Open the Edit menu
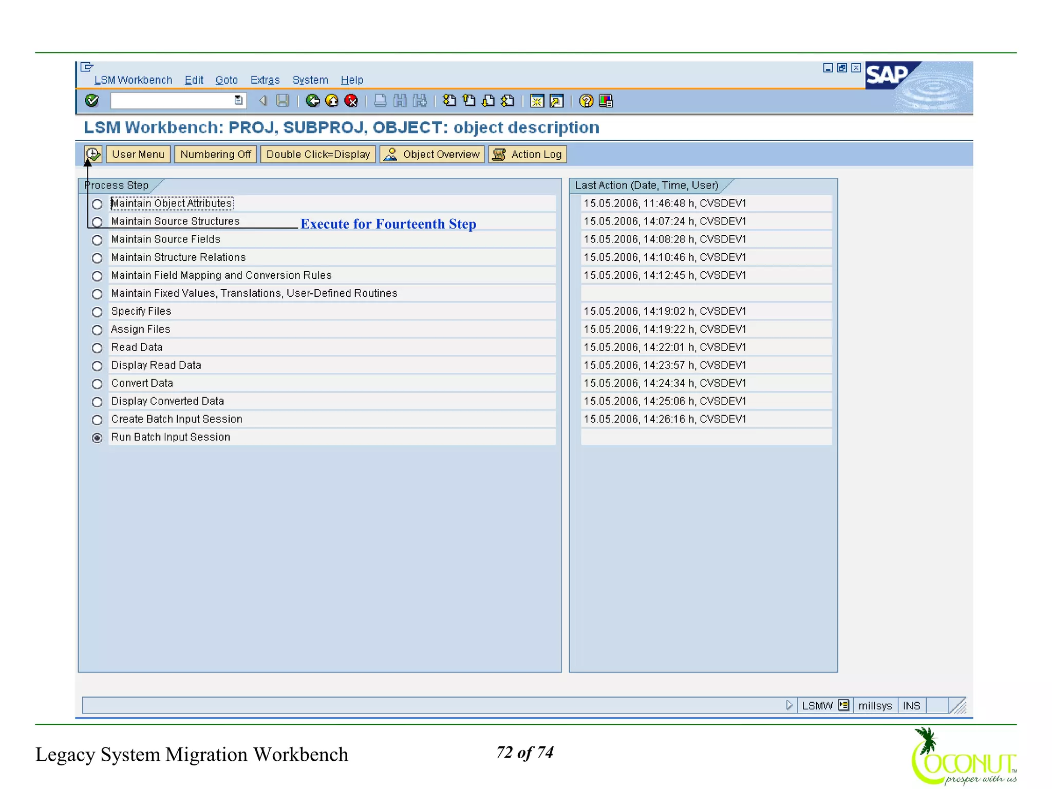This screenshot has height=789, width=1052. coord(194,80)
